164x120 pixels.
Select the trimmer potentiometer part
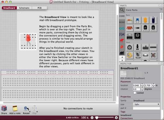click(x=138, y=55)
